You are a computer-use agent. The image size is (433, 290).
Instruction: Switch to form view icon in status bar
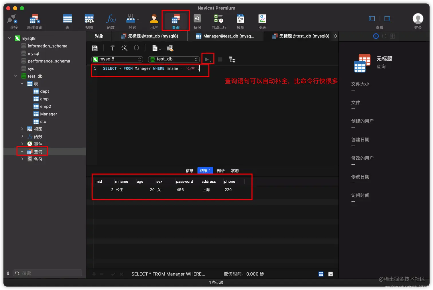330,274
